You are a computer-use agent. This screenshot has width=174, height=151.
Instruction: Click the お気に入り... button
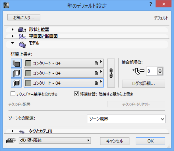pos(24,17)
